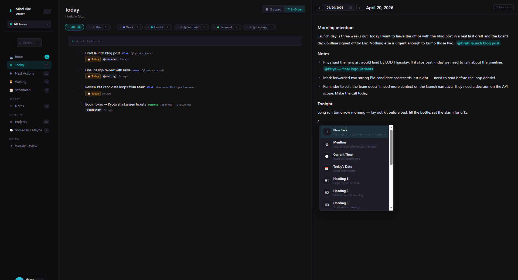Click the next-day chevron beside the date
This screenshot has width=518, height=280.
click(x=360, y=7)
